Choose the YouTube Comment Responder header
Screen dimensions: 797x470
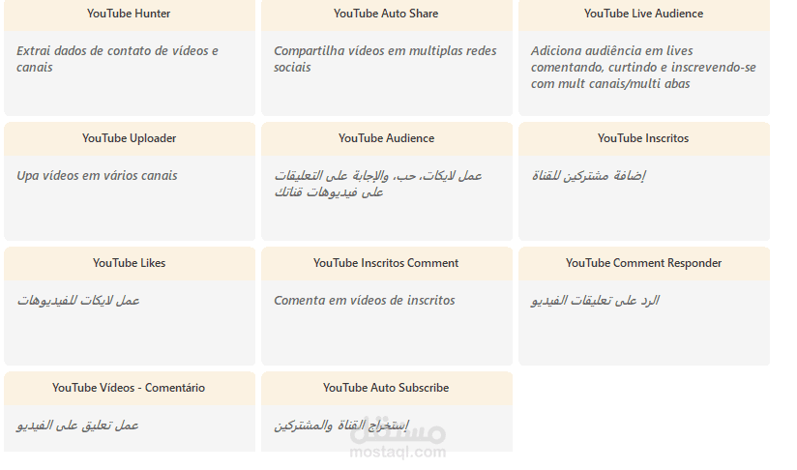[x=643, y=263]
